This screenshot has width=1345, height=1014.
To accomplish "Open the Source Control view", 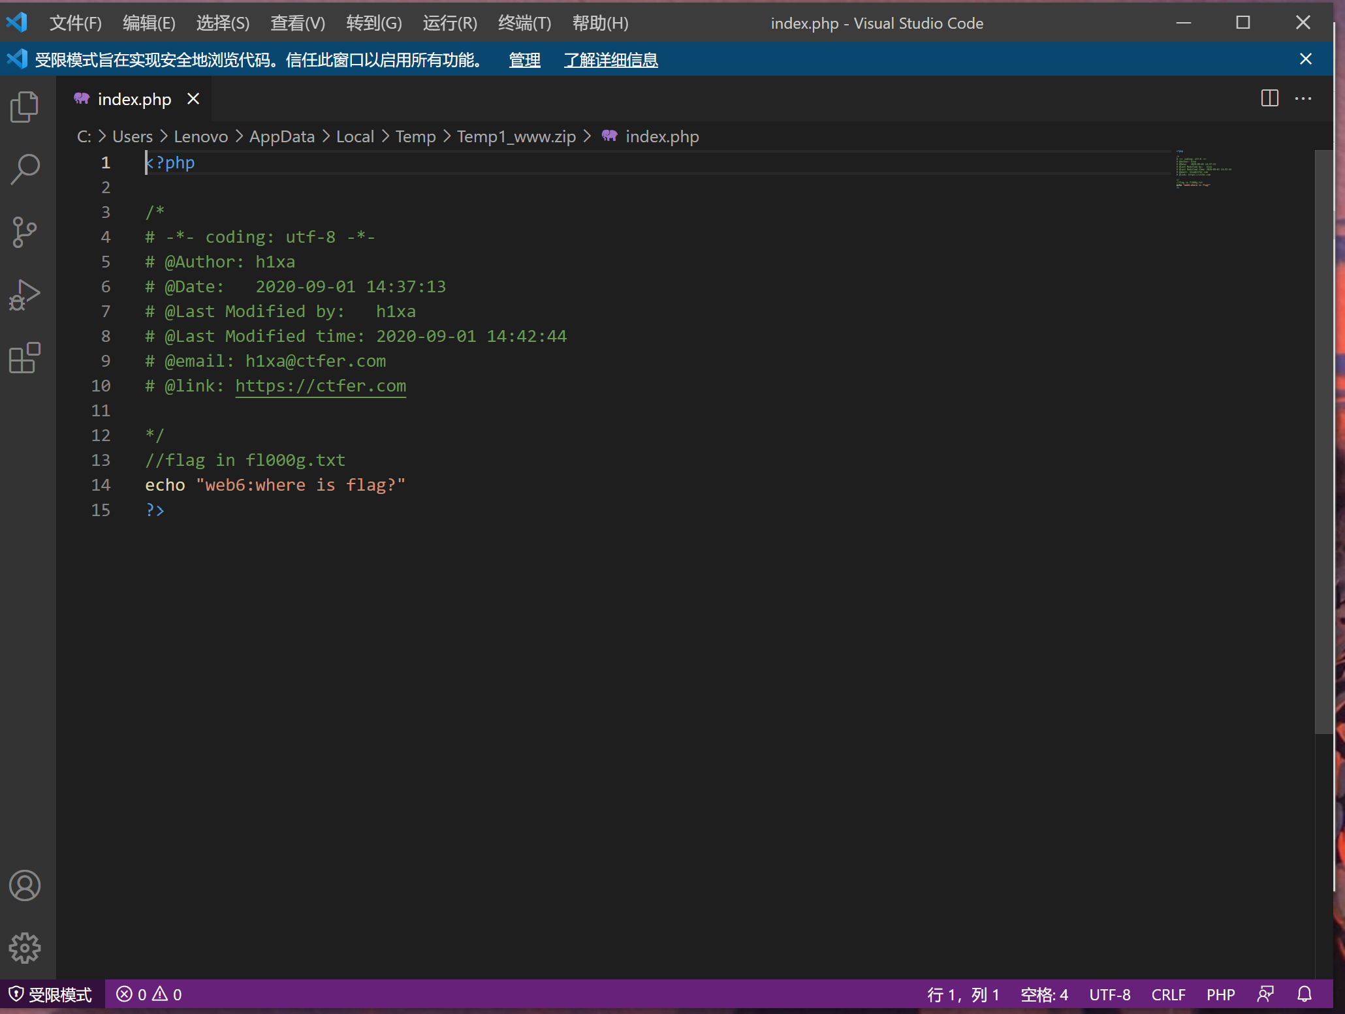I will [25, 232].
